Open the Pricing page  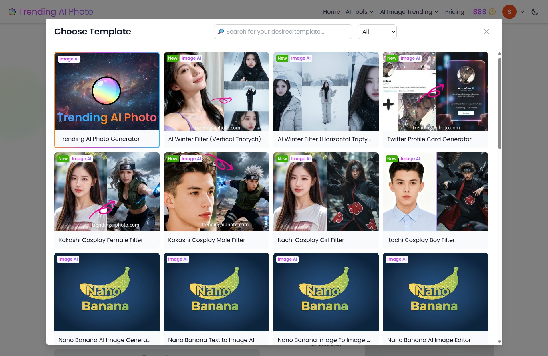454,12
